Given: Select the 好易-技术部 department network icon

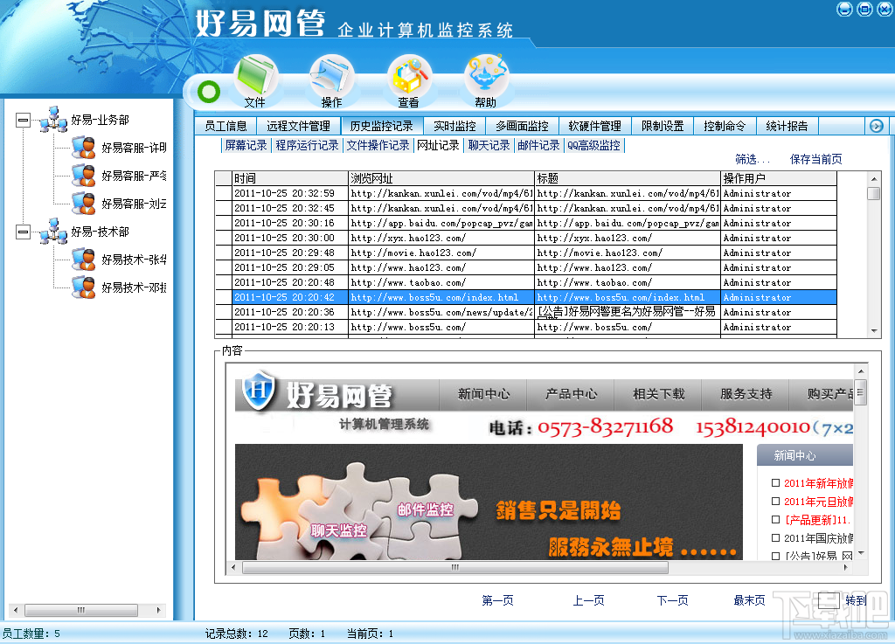Looking at the screenshot, I should tap(53, 231).
